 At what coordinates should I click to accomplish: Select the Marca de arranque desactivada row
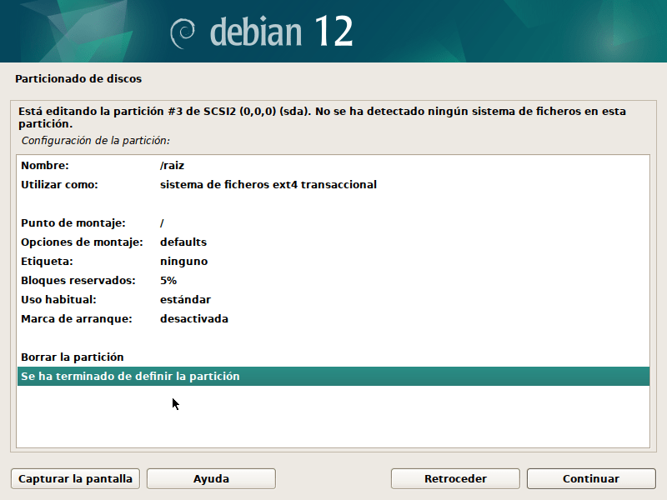333,318
